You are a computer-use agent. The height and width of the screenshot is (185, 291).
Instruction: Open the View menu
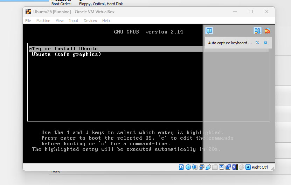pos(60,21)
